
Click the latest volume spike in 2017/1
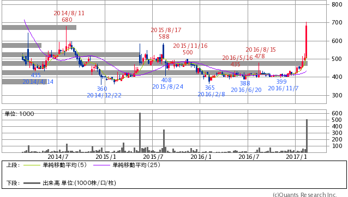307,136
